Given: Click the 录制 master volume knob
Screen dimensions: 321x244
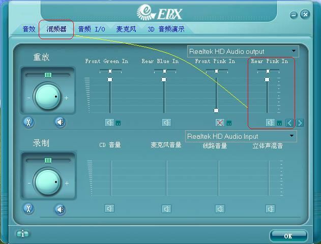Looking at the screenshot, I should [x=47, y=182].
